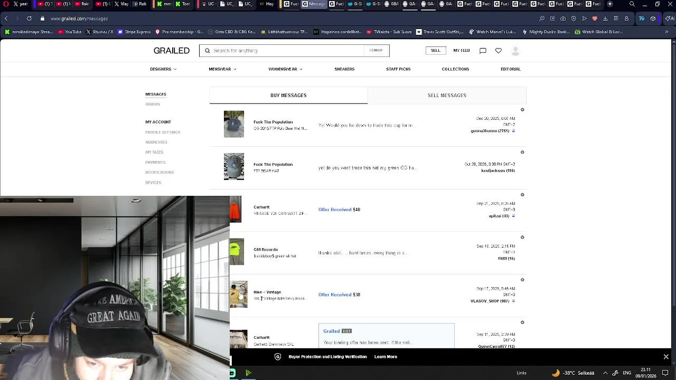
Task: Open the YouTube bookmark
Action: (x=70, y=32)
